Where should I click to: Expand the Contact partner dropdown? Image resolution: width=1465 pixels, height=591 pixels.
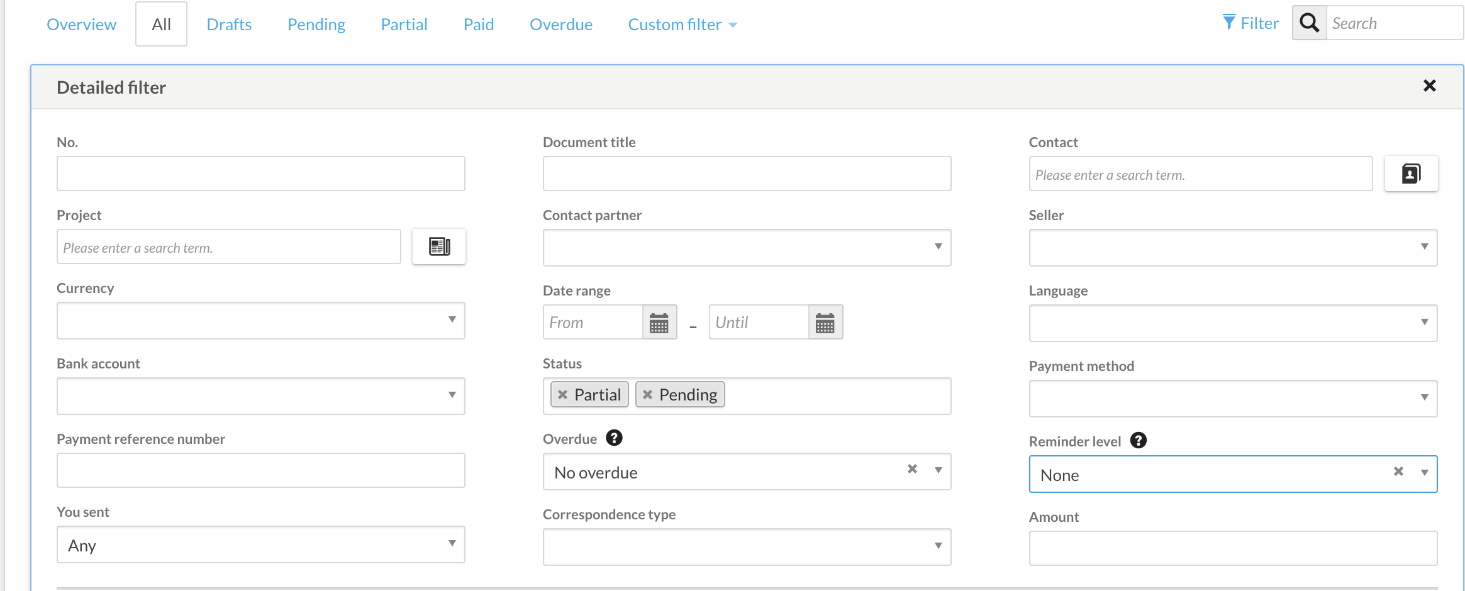coord(747,248)
